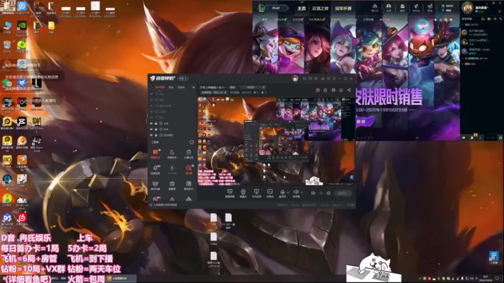Open TV-shaped tool in third toolbox row
The height and width of the screenshot is (283, 504).
click(172, 185)
